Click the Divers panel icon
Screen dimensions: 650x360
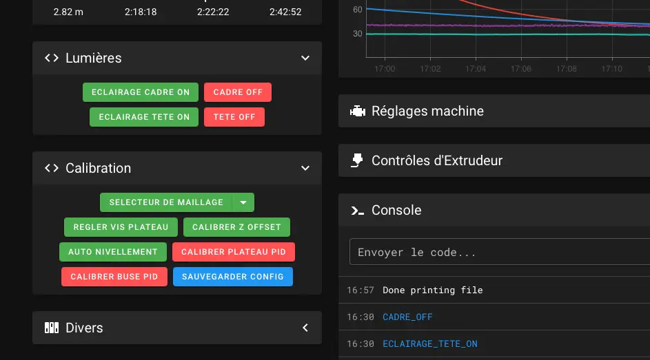tap(52, 328)
